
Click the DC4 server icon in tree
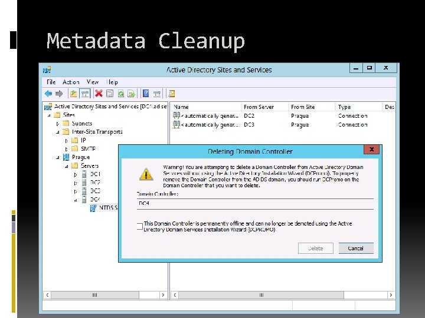coord(84,199)
